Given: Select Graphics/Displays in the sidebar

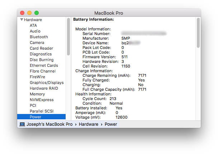Looking at the screenshot, I should point(47,83).
